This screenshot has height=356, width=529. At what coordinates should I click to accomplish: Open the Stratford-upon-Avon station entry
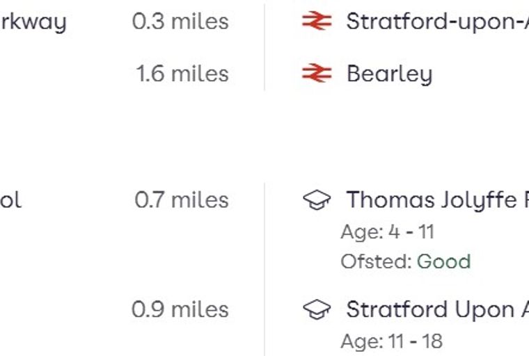(x=438, y=22)
